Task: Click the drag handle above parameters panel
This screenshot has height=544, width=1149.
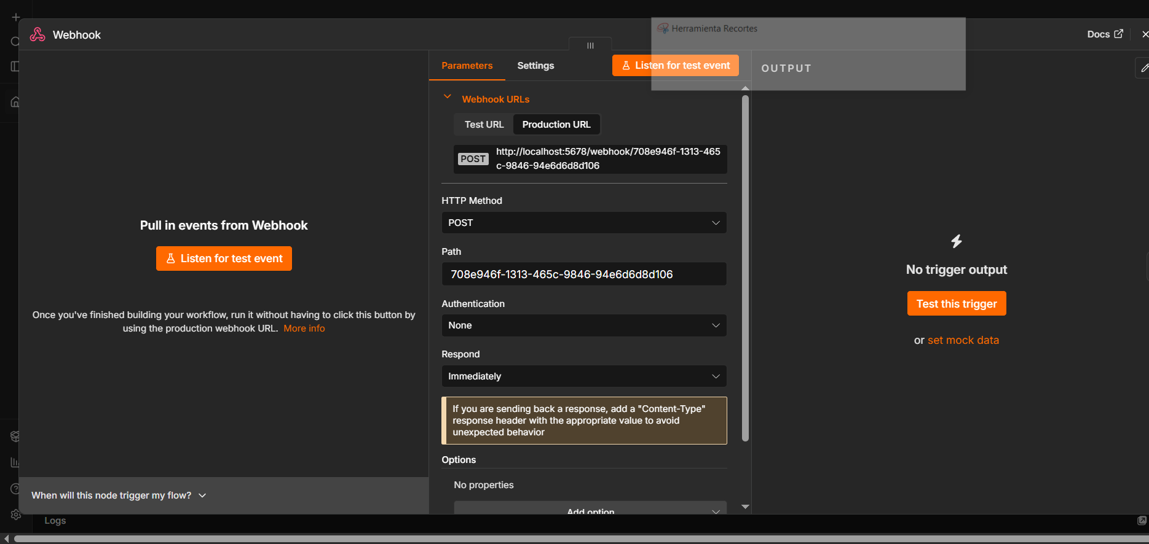Action: [x=590, y=45]
